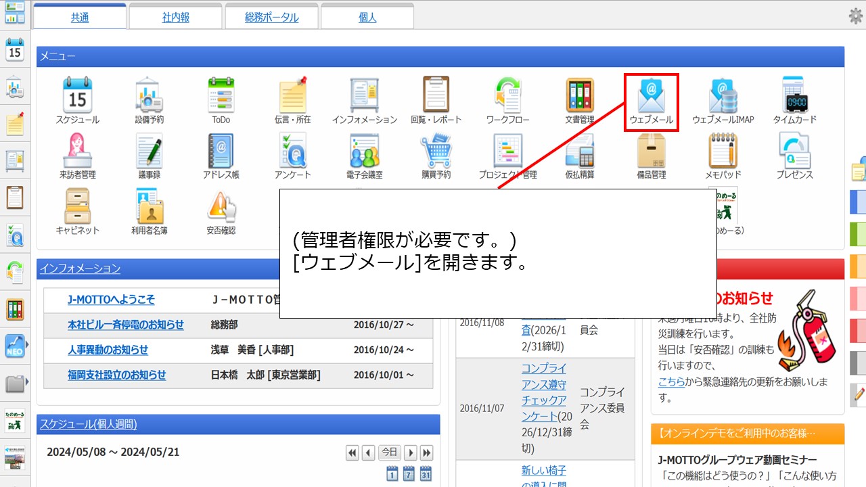Select the green color tab on the right edge

click(x=858, y=234)
